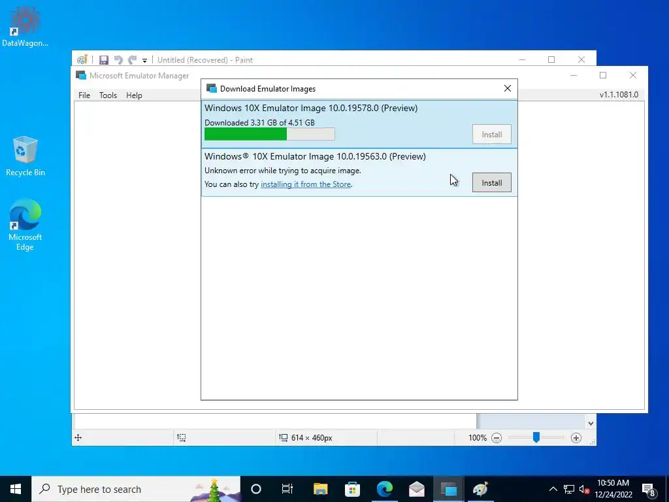Click the Install button beside the 10.0.19578.0 download

(491, 135)
